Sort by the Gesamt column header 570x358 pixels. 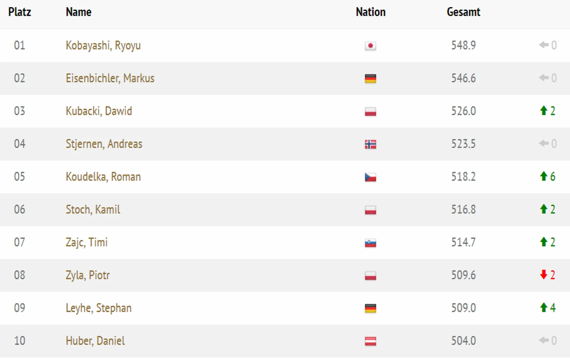463,12
